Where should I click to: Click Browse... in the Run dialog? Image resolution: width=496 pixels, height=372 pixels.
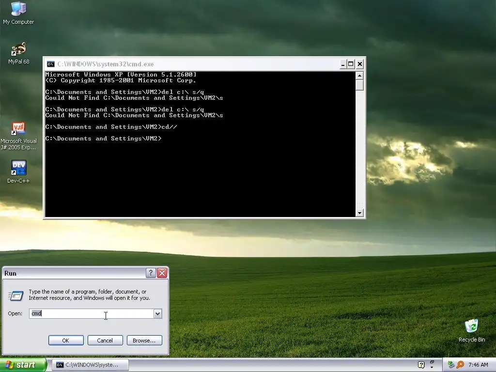tap(144, 341)
